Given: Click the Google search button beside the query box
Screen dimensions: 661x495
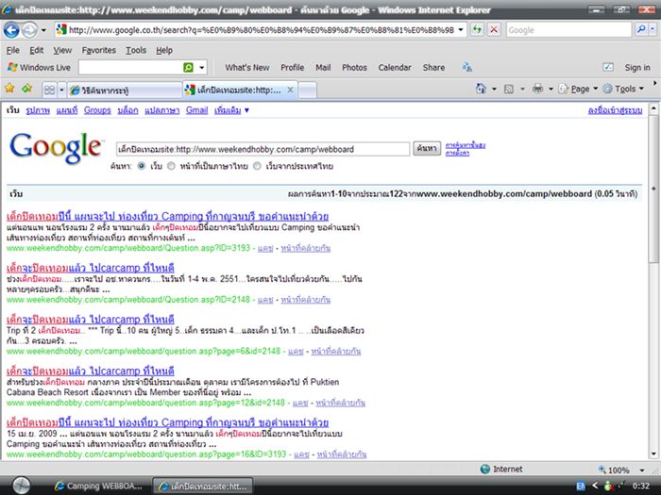Looking at the screenshot, I should coord(427,149).
